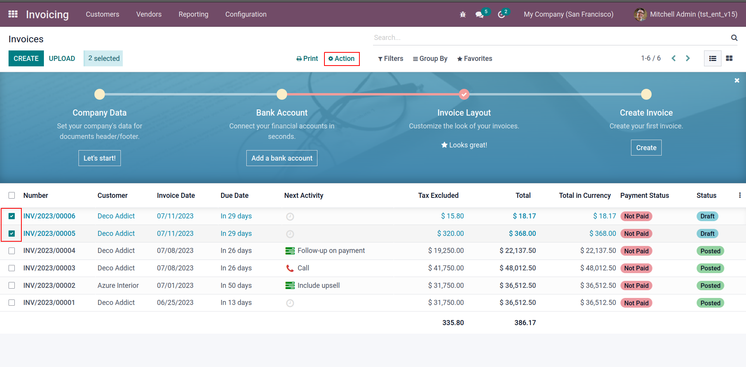Sort by the Payment Status column header
The width and height of the screenshot is (746, 367).
click(x=645, y=196)
